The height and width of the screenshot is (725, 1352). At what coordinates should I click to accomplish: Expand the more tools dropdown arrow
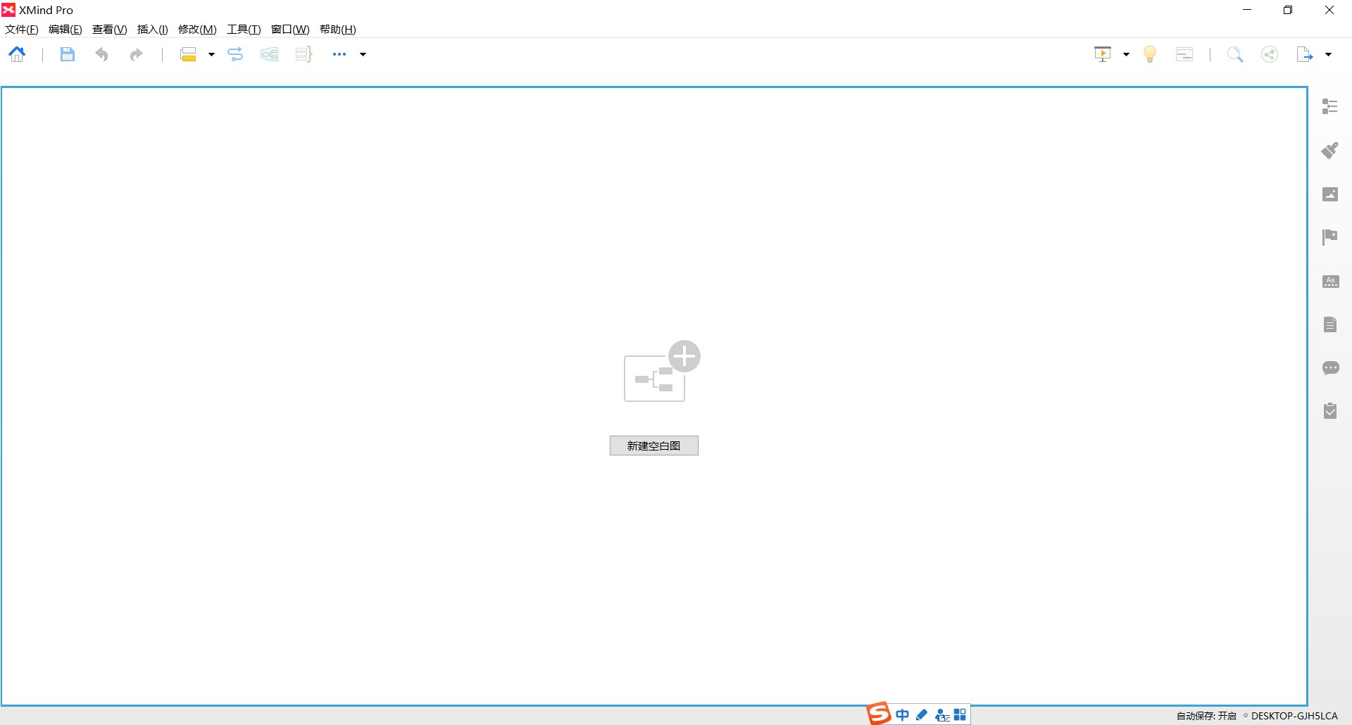pos(363,54)
